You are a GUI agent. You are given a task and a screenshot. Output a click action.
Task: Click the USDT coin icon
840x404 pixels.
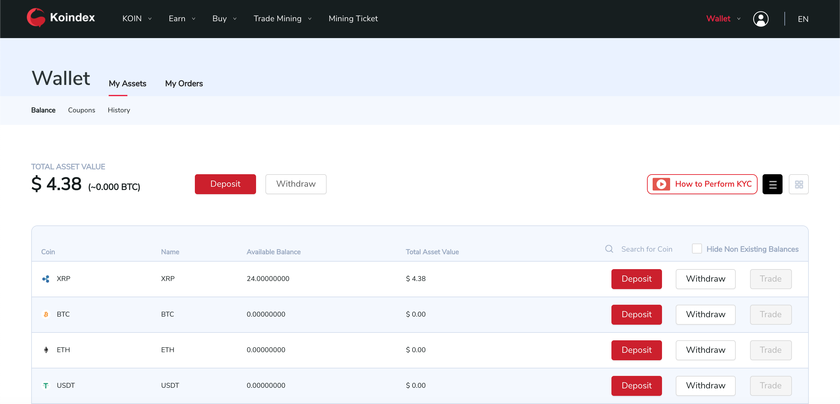tap(46, 385)
